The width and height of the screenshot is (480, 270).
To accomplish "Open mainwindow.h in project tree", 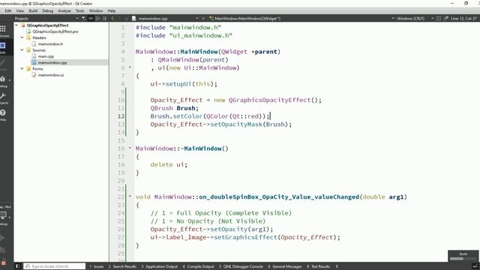I will coord(50,43).
